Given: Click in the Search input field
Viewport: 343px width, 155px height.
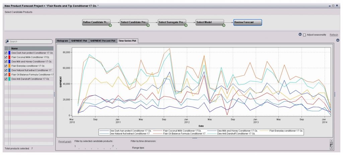Looking at the screenshot, I should click(29, 42).
